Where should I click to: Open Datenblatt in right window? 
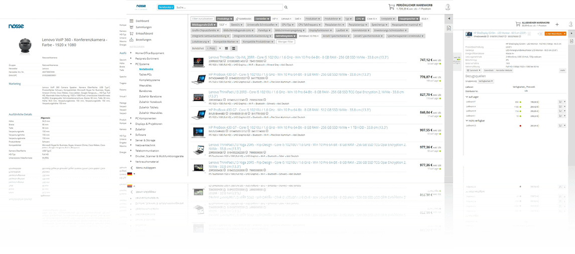pos(489,70)
